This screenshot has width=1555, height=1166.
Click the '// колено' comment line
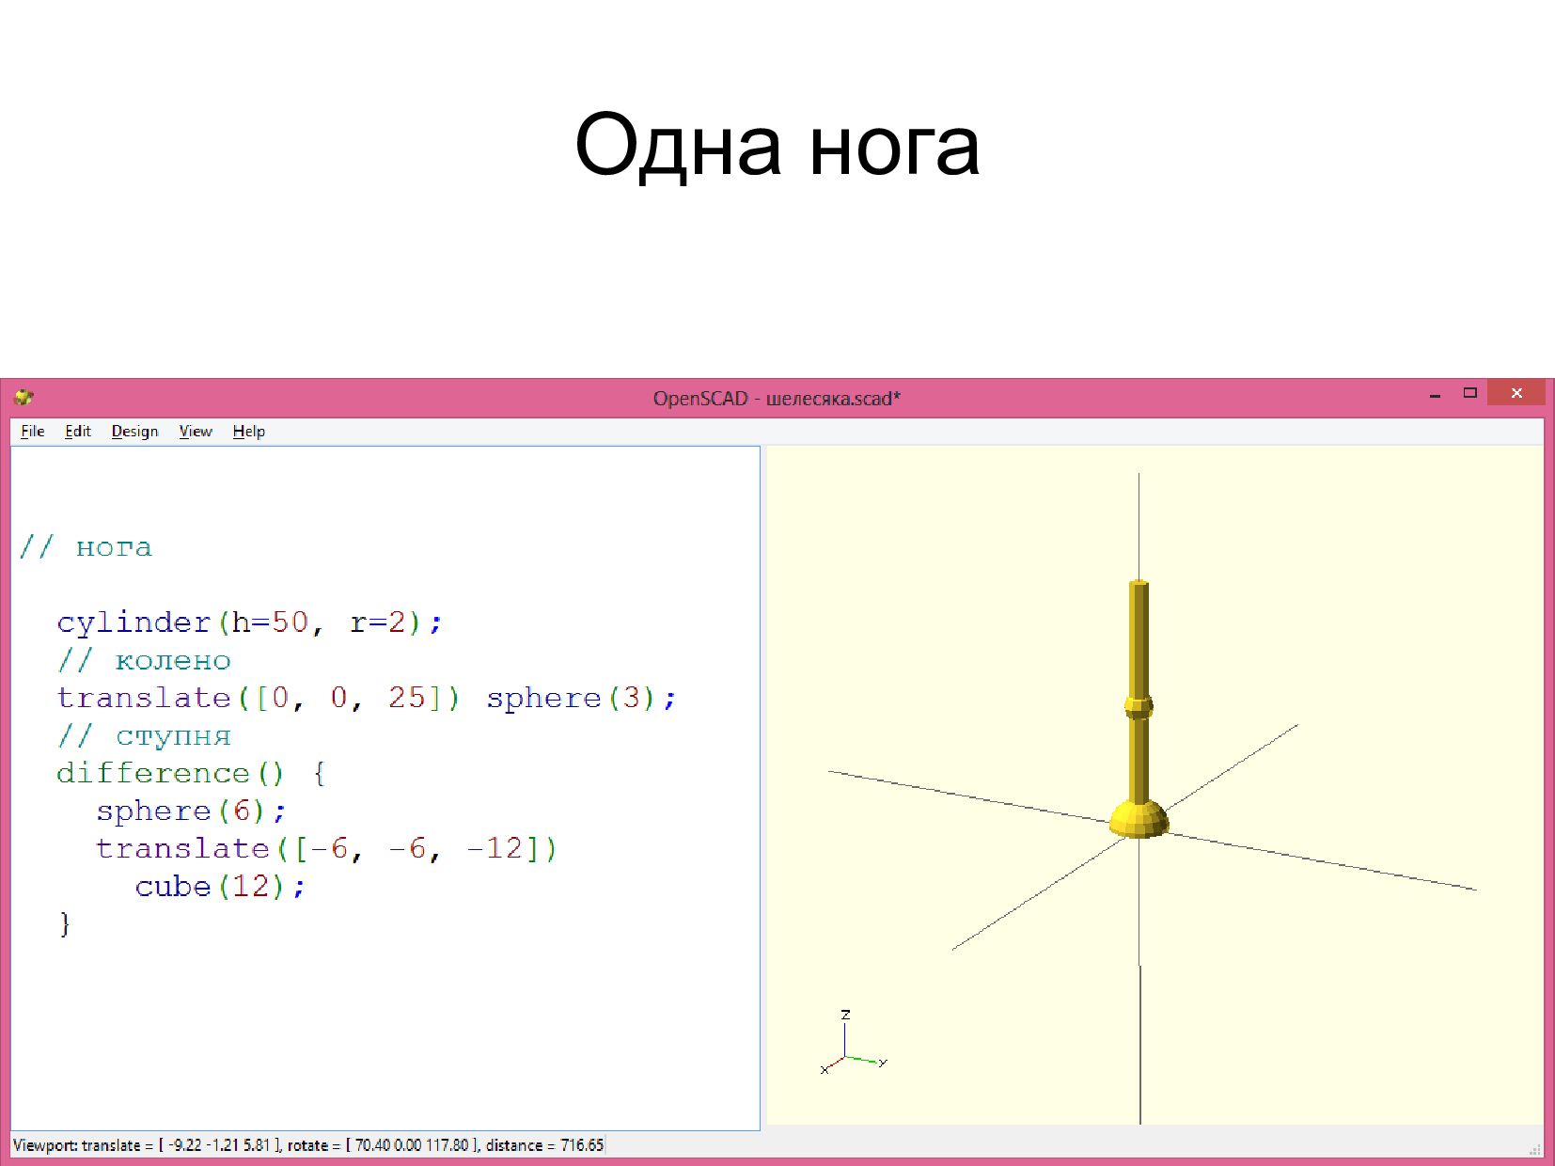click(x=144, y=661)
